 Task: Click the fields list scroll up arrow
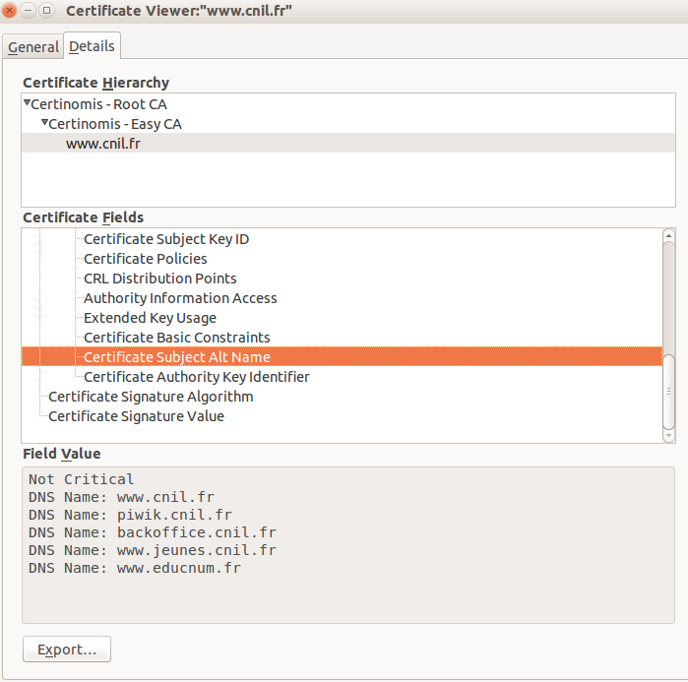point(668,235)
